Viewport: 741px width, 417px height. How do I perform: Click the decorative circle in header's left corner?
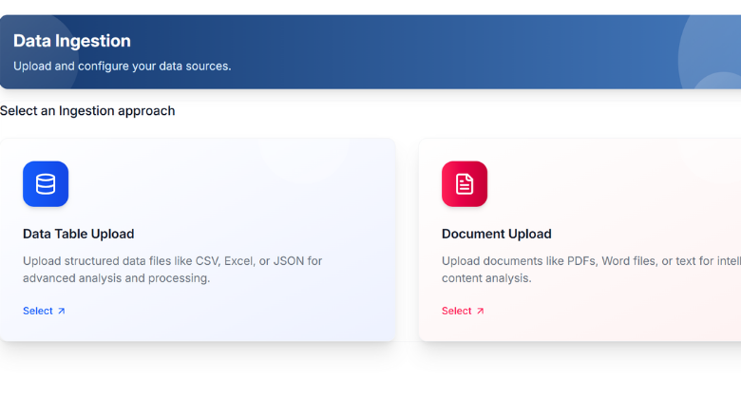38,28
